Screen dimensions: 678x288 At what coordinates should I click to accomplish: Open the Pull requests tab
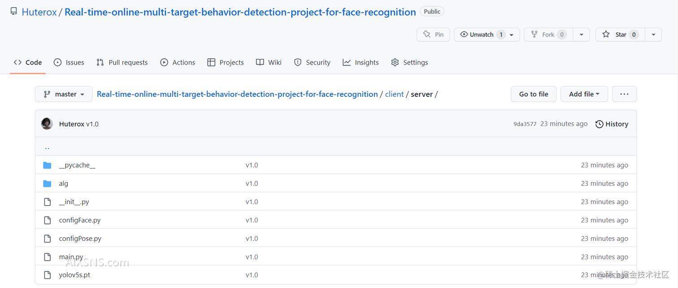122,62
